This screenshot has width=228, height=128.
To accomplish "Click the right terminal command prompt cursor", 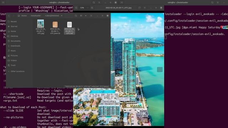I will tap(166, 37).
